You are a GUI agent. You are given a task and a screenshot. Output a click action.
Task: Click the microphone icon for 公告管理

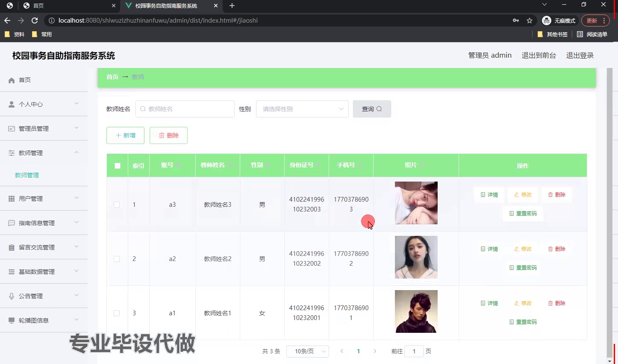pos(12,296)
